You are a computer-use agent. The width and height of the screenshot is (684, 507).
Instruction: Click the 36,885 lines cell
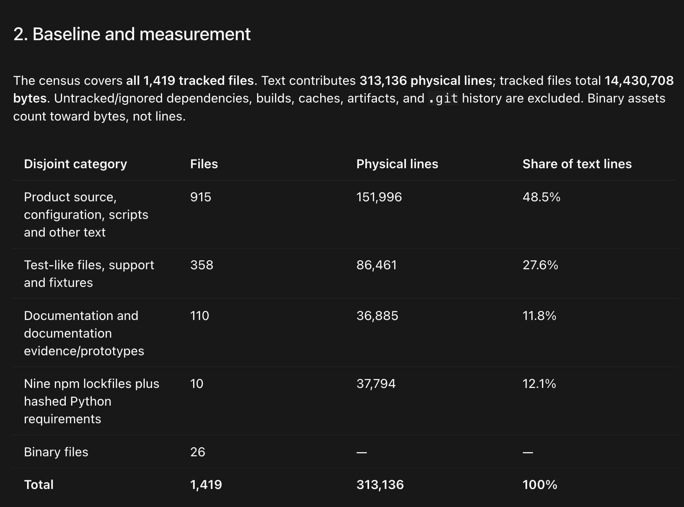click(x=377, y=316)
